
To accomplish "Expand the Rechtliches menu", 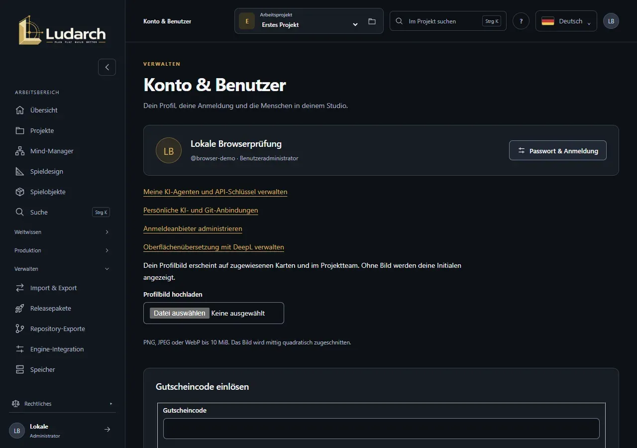I will tap(62, 404).
